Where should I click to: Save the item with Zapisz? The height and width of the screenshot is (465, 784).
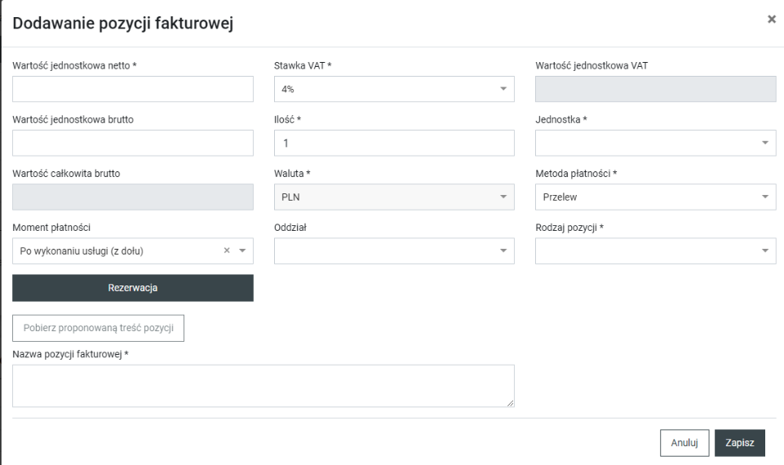tap(740, 442)
